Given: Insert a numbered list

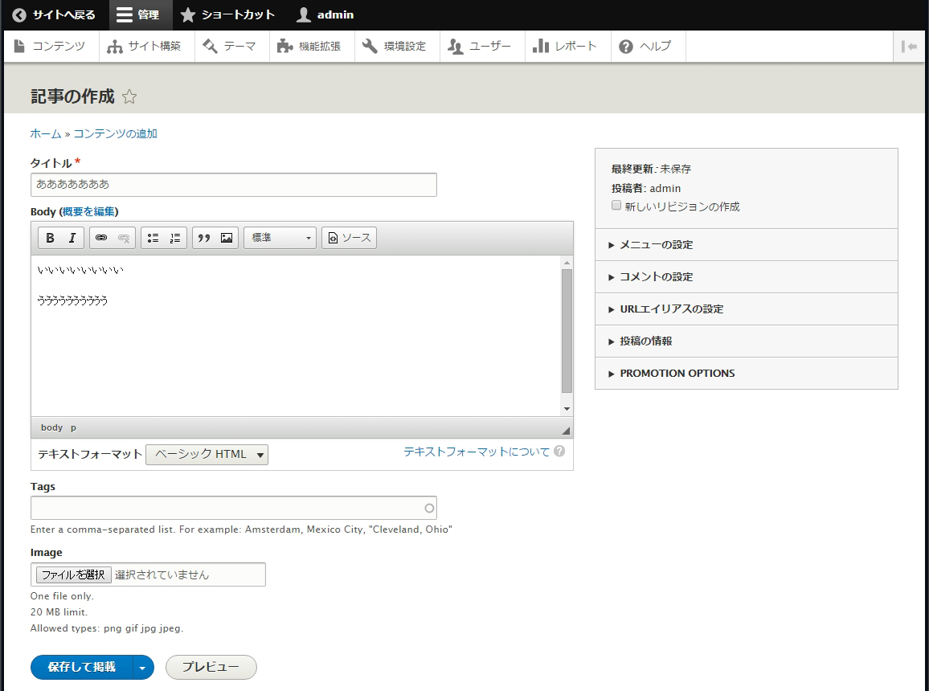Looking at the screenshot, I should click(174, 238).
